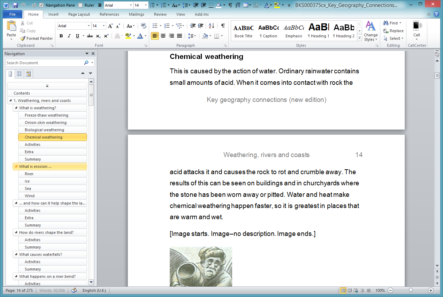Apply the Heading 1 style
This screenshot has width=443, height=297.
click(319, 31)
